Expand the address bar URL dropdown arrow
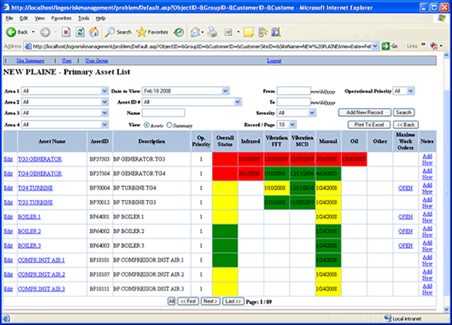 pyautogui.click(x=375, y=46)
